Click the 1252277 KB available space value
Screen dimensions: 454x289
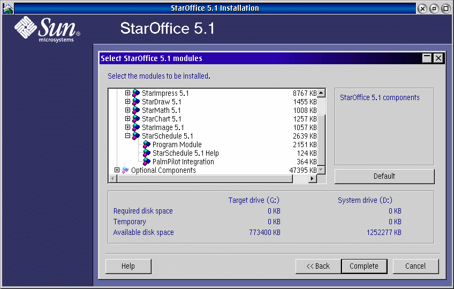pos(384,232)
